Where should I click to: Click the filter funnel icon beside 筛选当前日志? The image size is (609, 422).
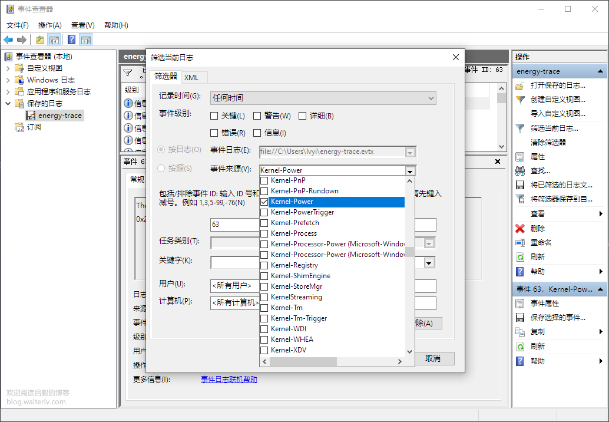pos(520,128)
